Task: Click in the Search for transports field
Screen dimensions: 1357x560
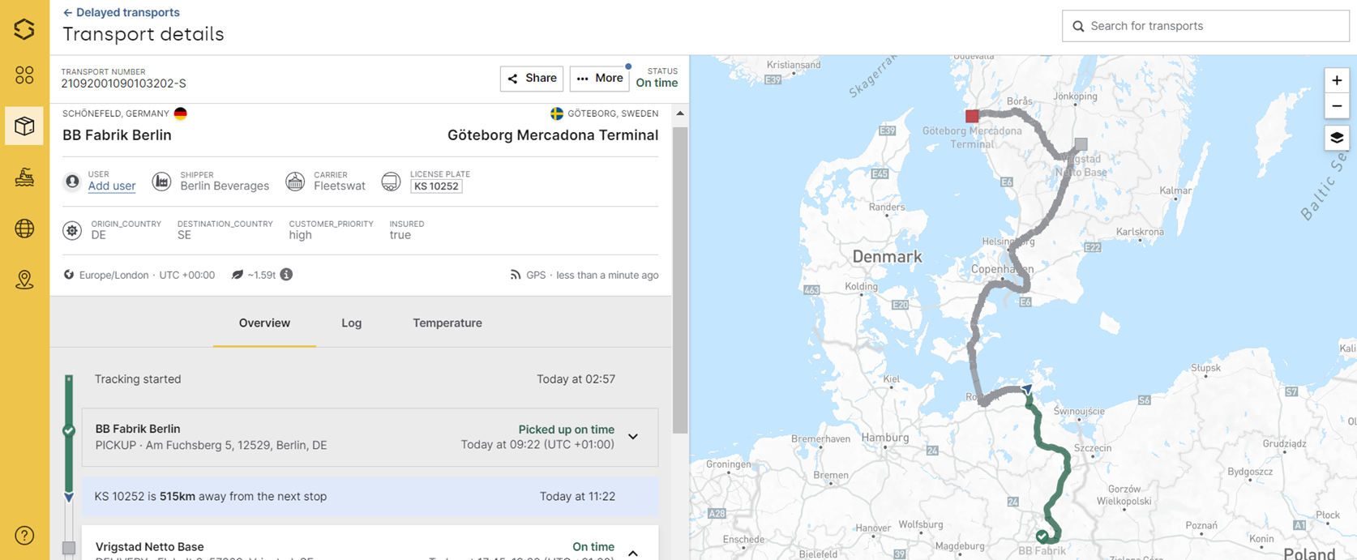Action: (x=1205, y=26)
